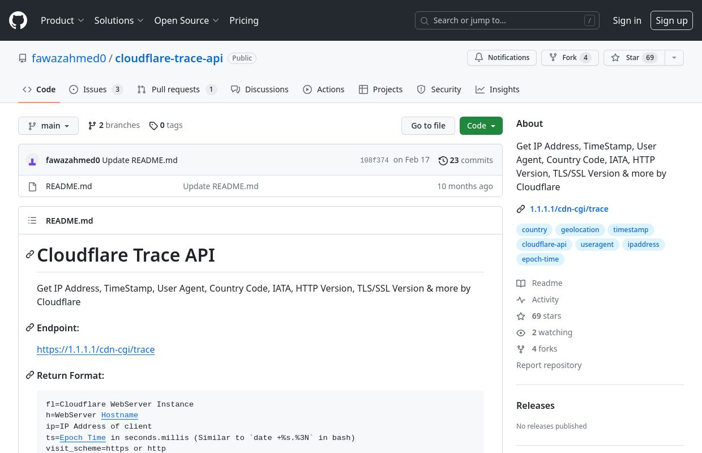
Task: Click the anchor link icon beside Return Format
Action: click(x=30, y=375)
